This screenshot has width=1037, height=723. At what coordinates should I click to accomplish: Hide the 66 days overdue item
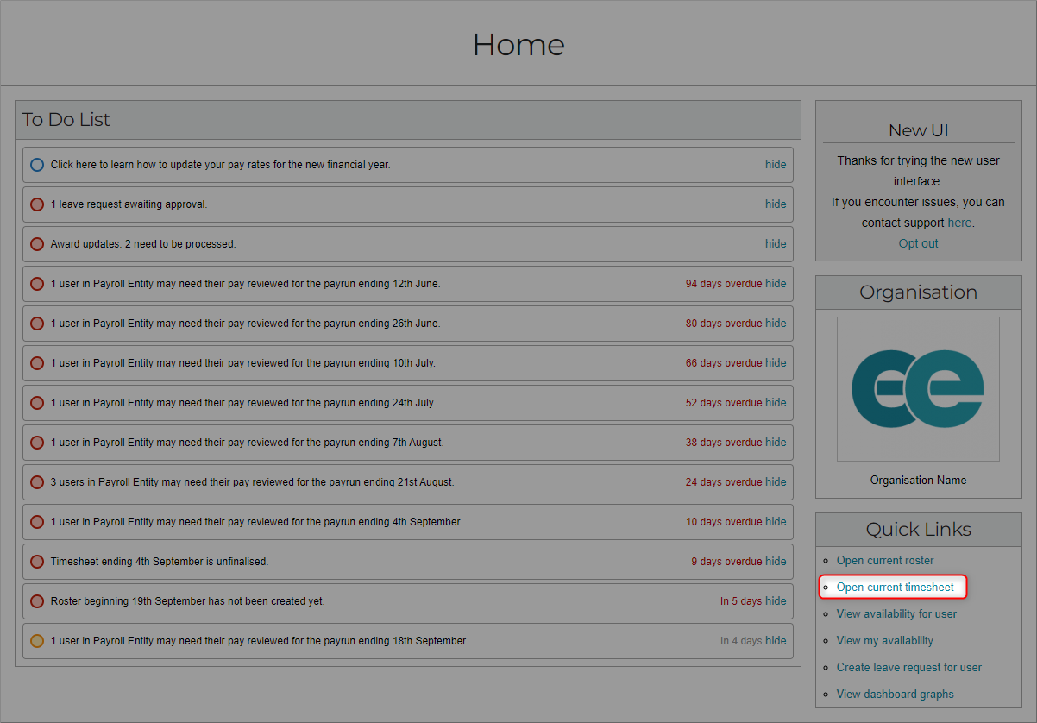point(776,362)
